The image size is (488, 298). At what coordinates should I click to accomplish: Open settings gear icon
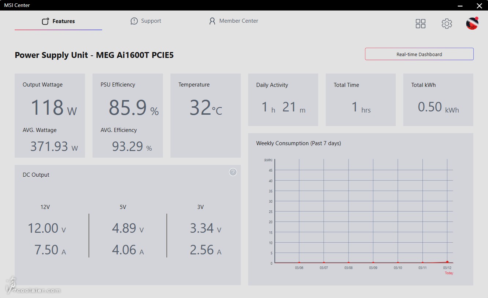(x=447, y=24)
